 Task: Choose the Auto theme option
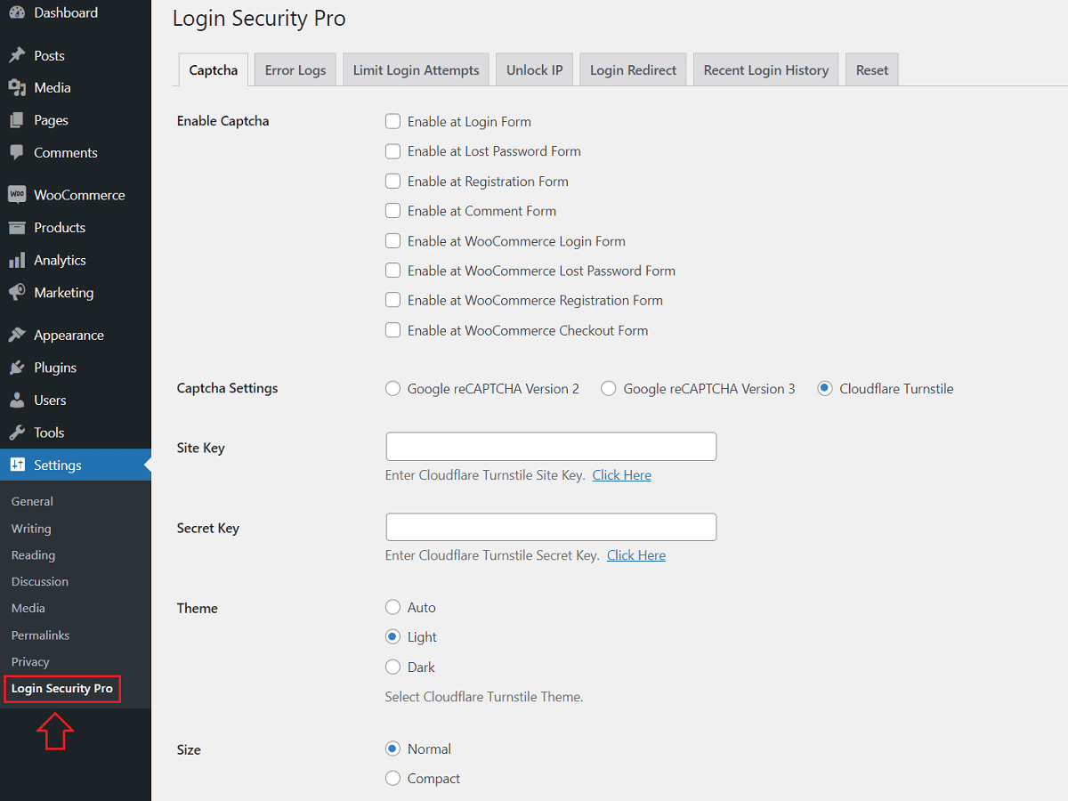point(392,607)
